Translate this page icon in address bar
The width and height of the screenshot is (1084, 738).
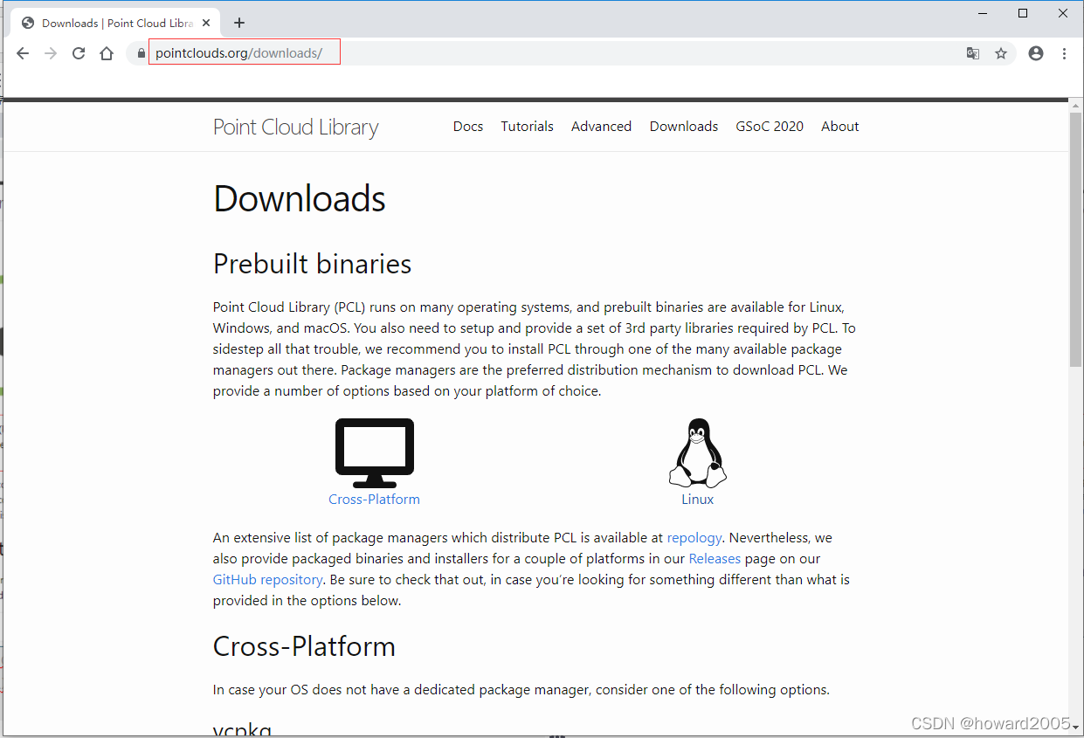coord(973,53)
